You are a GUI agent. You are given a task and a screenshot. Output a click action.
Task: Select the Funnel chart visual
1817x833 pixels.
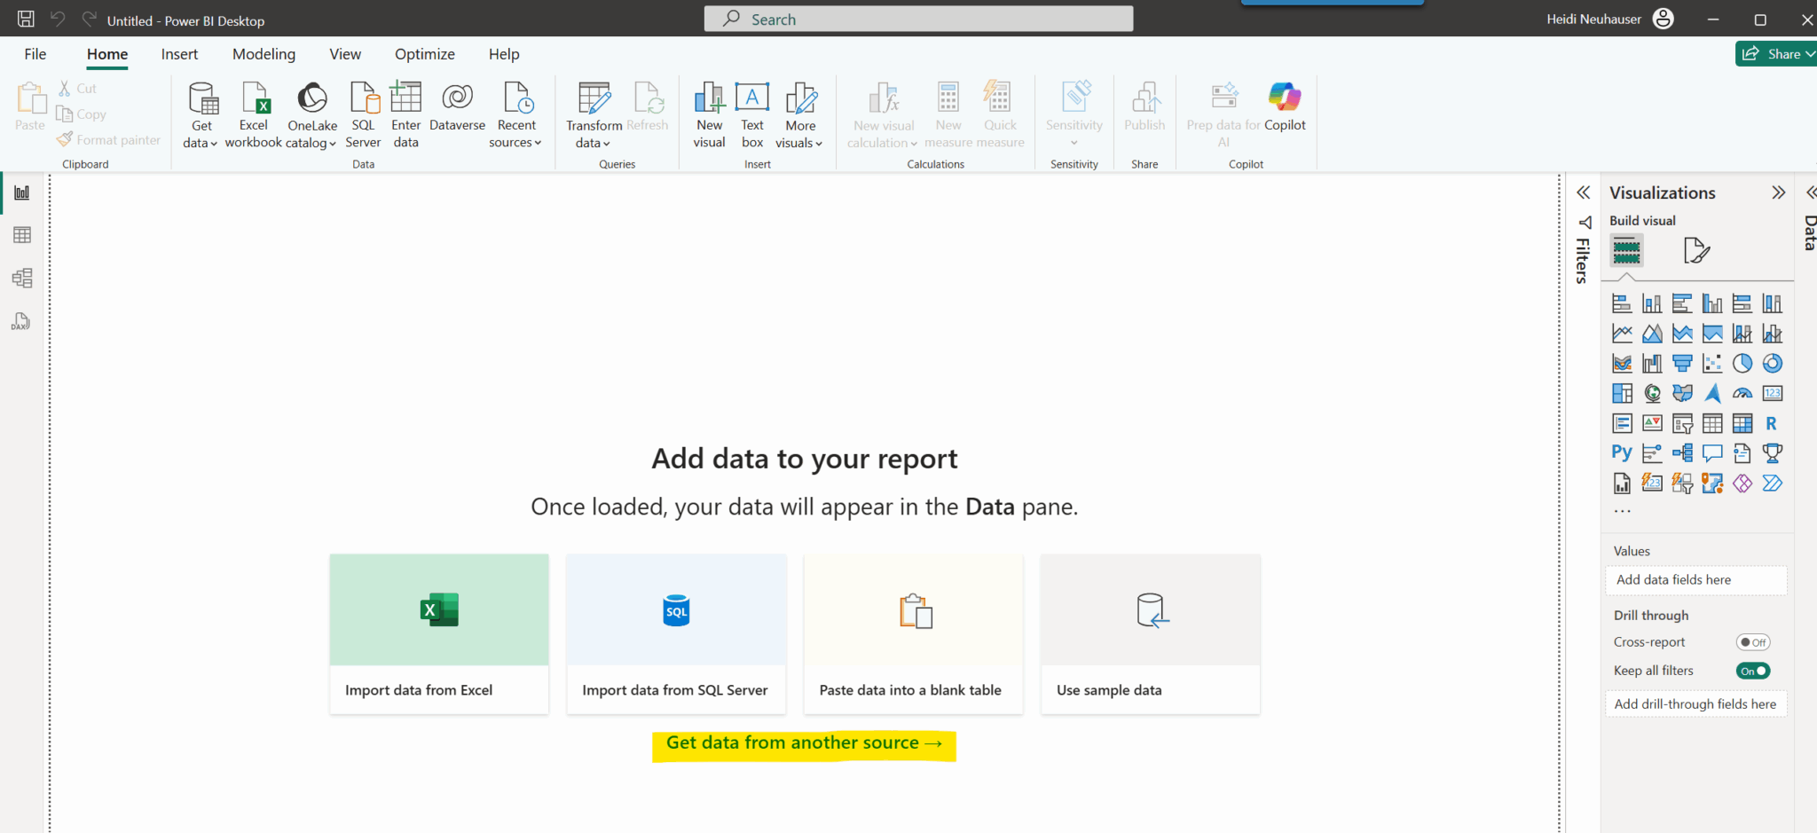1682,363
